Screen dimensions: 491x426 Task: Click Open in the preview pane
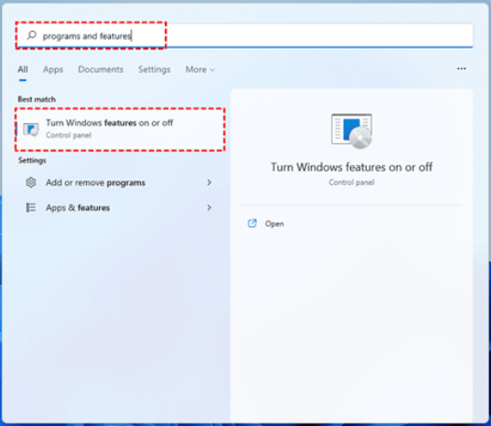click(274, 224)
